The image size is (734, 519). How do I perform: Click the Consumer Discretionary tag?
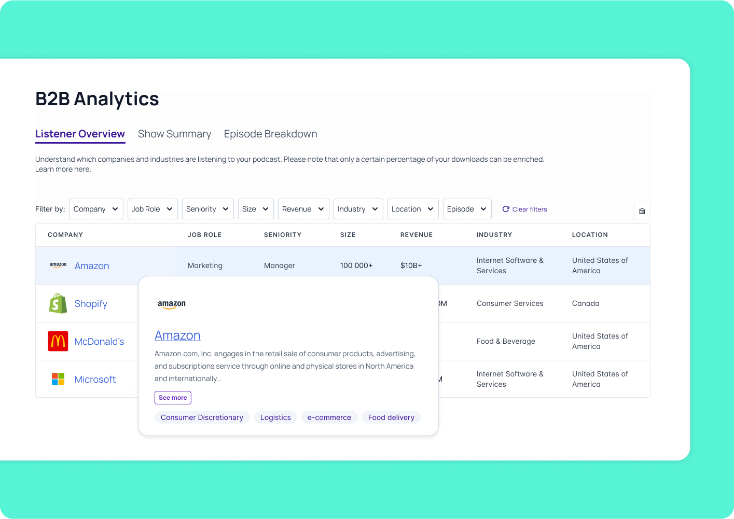click(202, 417)
